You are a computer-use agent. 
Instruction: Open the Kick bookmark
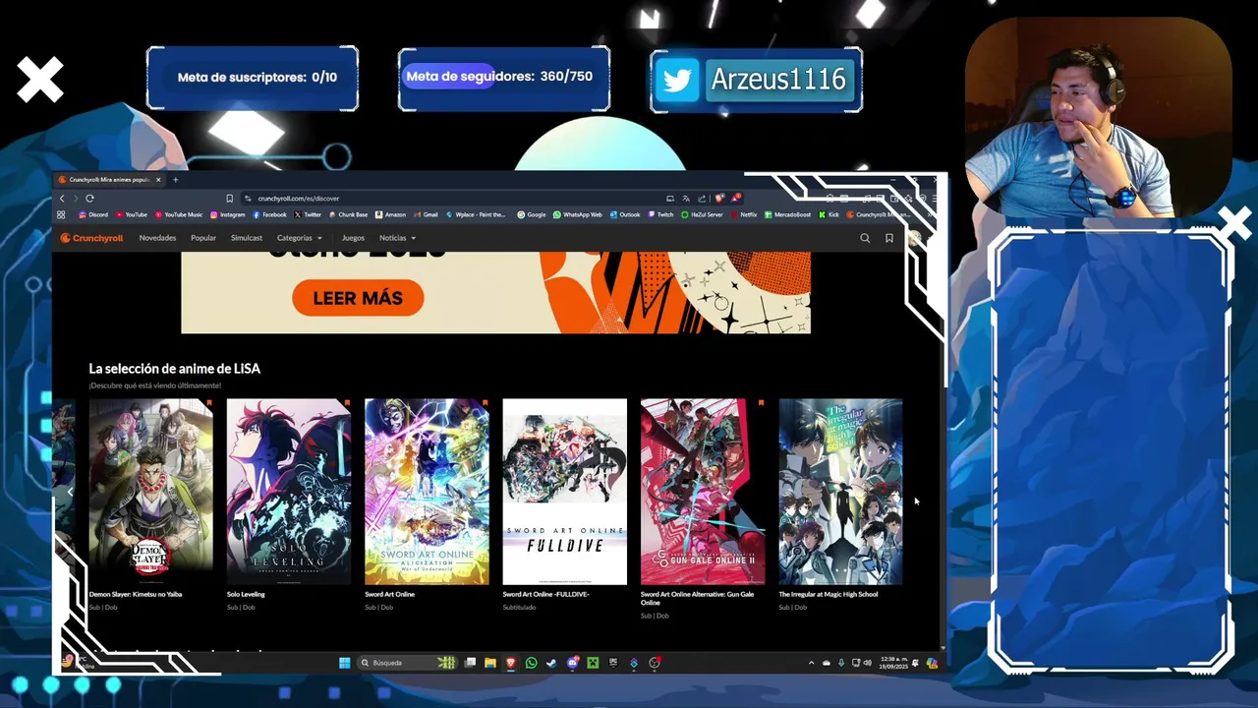tap(829, 214)
